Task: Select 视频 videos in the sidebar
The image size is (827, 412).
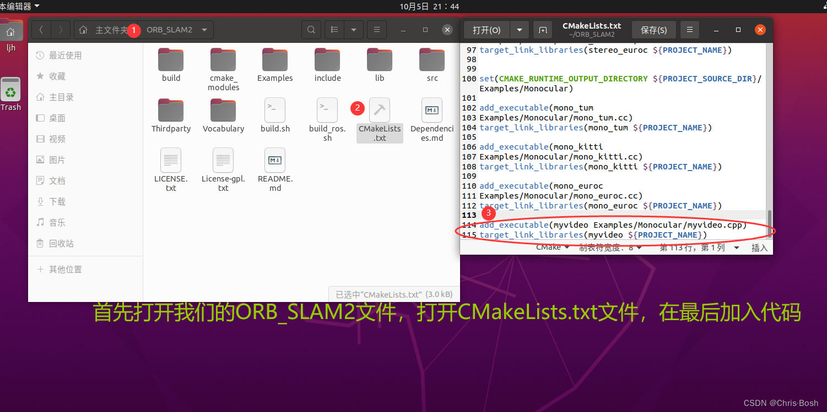Action: 85,139
